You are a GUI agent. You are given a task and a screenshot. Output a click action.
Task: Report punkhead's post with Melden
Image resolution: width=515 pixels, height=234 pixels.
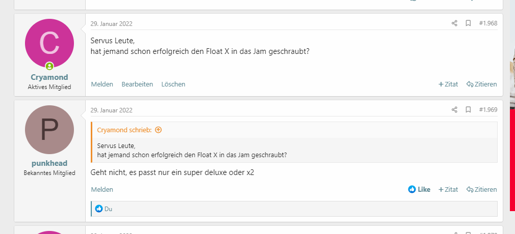coord(102,189)
